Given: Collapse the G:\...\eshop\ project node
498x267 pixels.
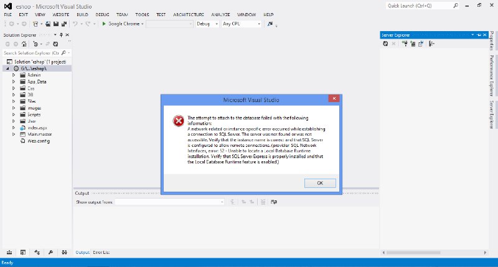Looking at the screenshot, I should click(7, 68).
